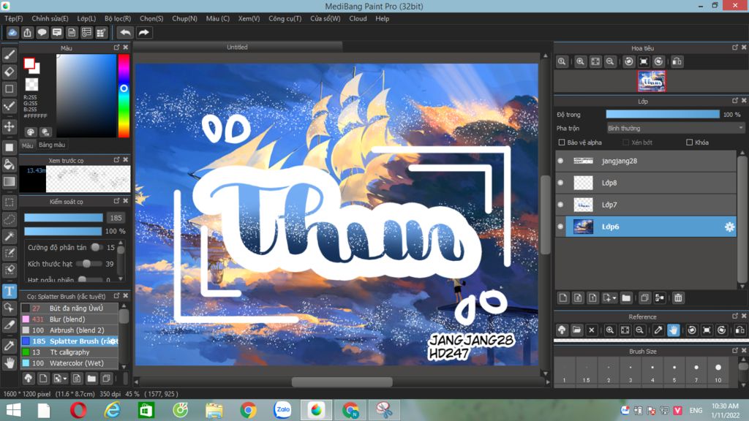Zoom in on the Navigator panel
This screenshot has width=749, height=421.
click(x=580, y=61)
